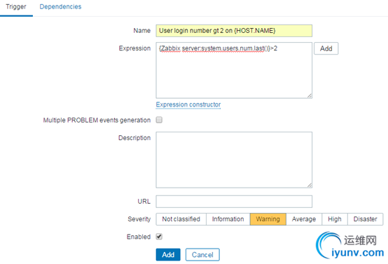Uncheck the Enabled checkbox
This screenshot has width=388, height=264.
pyautogui.click(x=159, y=237)
